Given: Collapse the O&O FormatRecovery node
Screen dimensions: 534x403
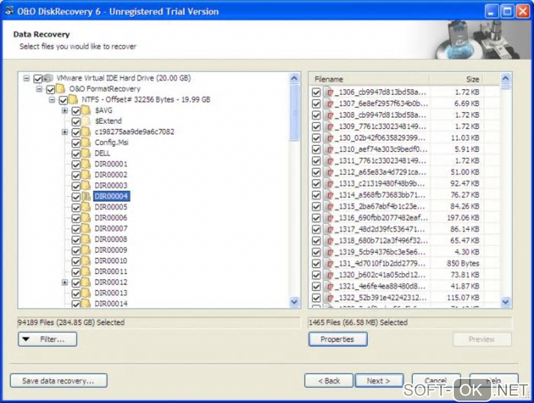Looking at the screenshot, I should [39, 89].
